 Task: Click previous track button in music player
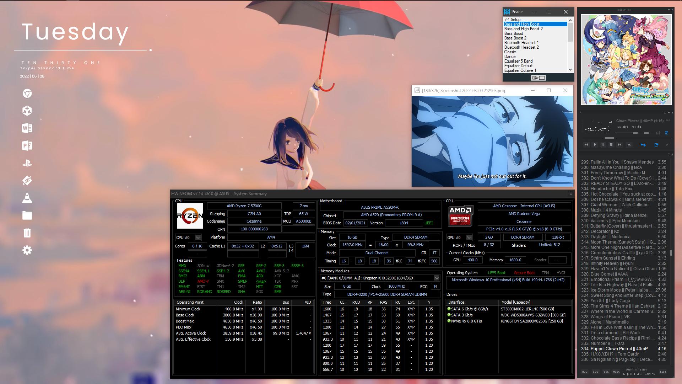[586, 145]
